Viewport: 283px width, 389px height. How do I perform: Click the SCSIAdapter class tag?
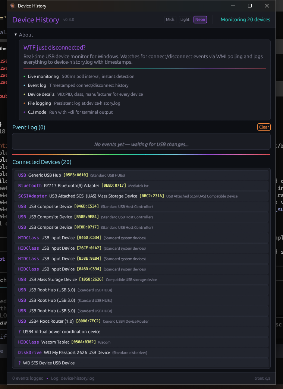click(x=32, y=196)
